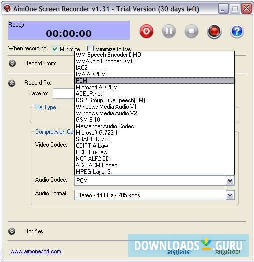This screenshot has height=262, width=254.
Task: Choose GSM 6.10 codec
Action: click(155, 120)
